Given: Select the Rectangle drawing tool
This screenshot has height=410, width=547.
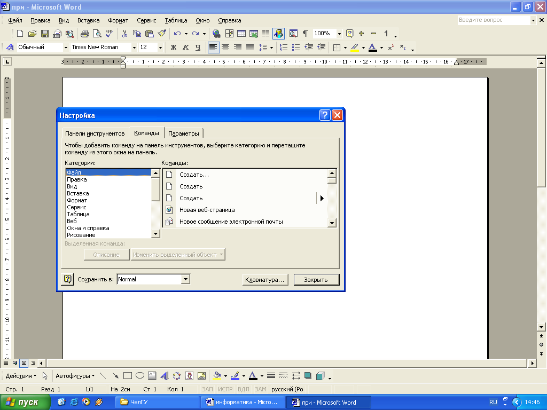Looking at the screenshot, I should (127, 376).
